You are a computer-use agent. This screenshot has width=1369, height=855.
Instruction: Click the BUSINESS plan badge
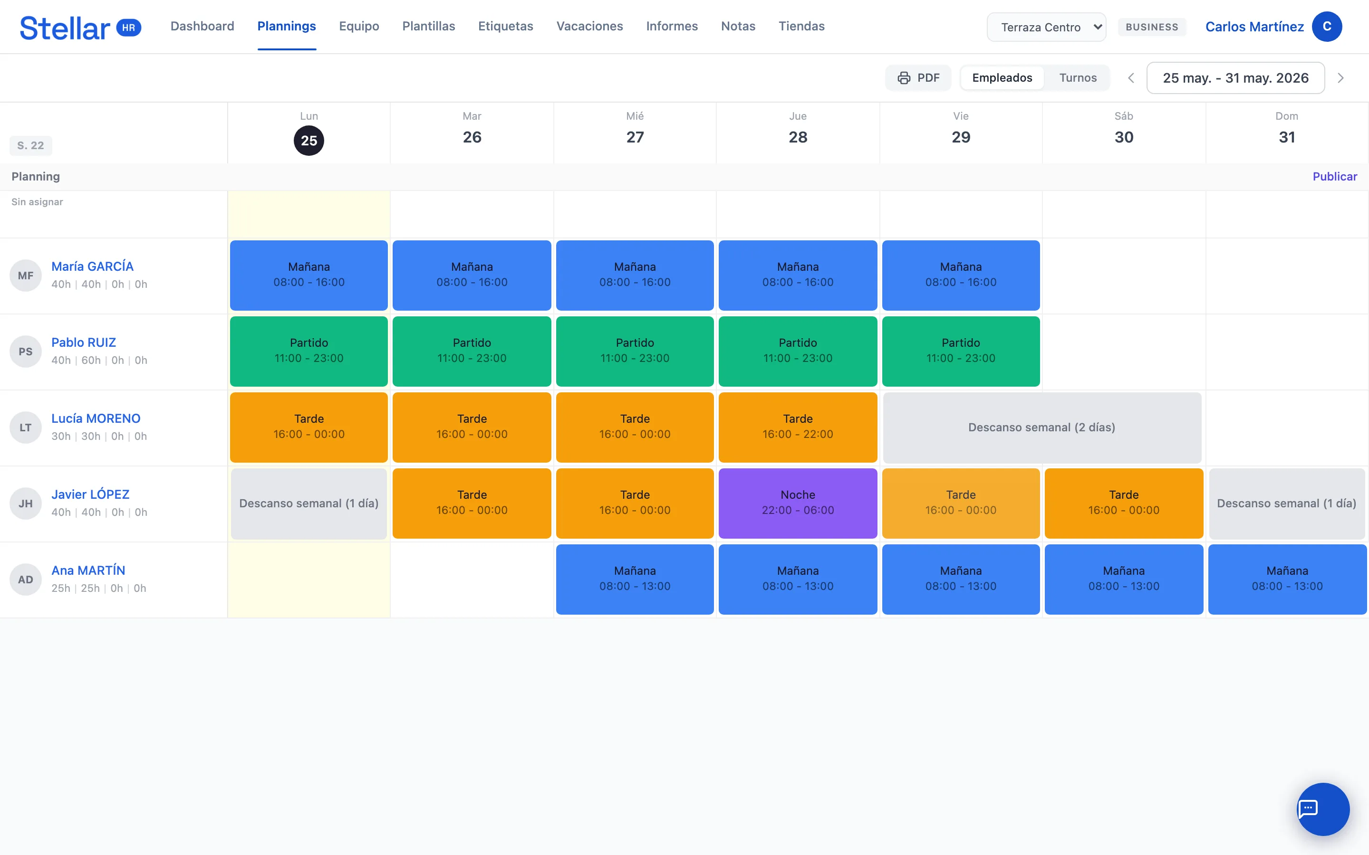1152,27
